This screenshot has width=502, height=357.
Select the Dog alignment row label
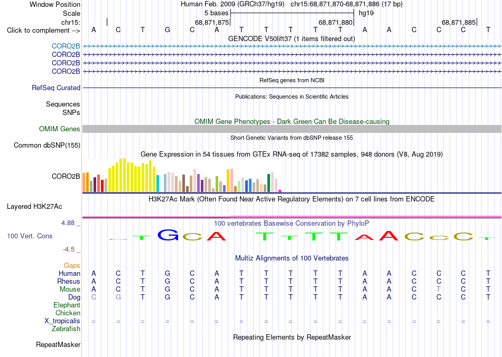click(x=74, y=297)
